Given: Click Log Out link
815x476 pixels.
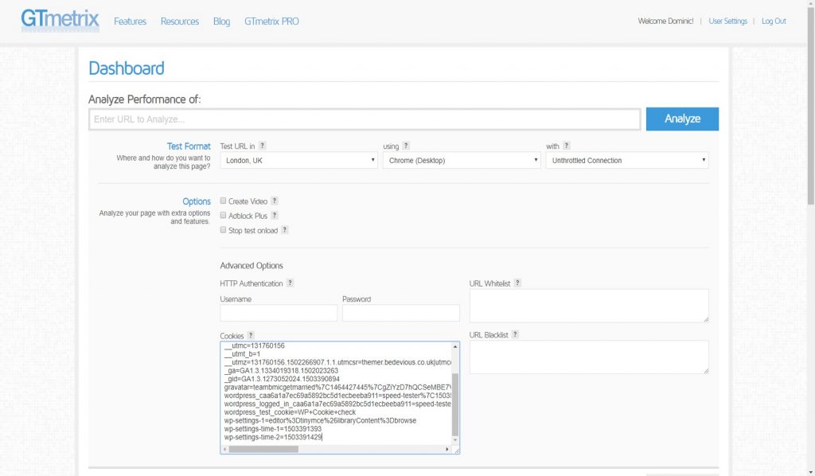Looking at the screenshot, I should point(774,21).
